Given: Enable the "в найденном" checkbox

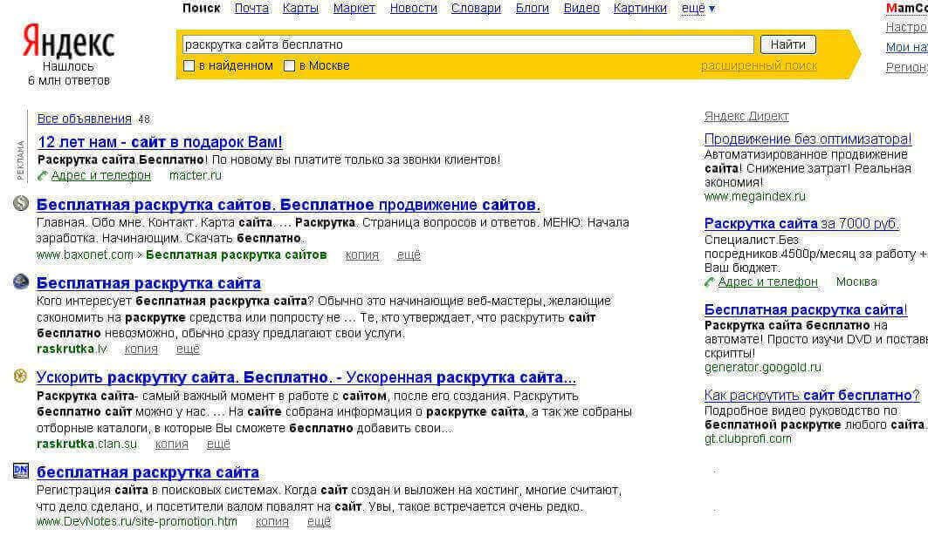Looking at the screenshot, I should coord(189,66).
